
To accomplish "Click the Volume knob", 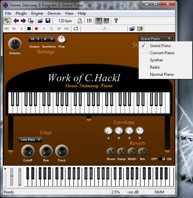I will [15, 44].
